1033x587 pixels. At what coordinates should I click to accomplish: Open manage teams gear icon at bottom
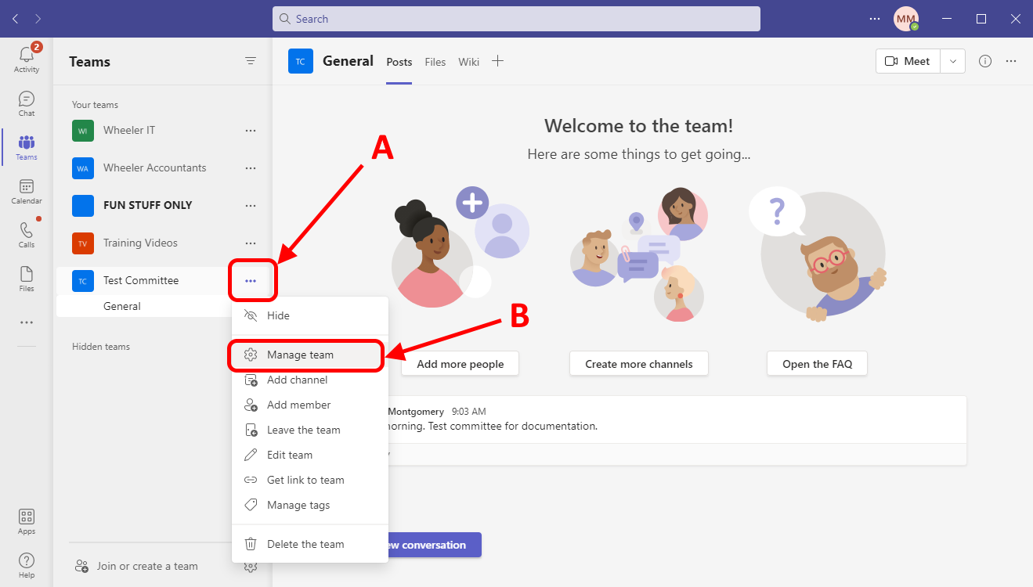coord(251,567)
